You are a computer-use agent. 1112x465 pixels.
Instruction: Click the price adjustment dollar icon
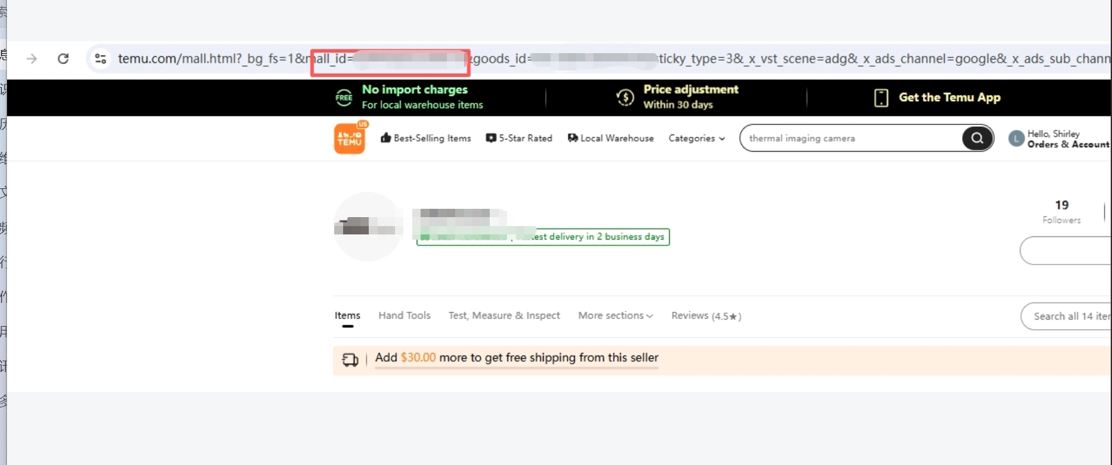[x=625, y=97]
